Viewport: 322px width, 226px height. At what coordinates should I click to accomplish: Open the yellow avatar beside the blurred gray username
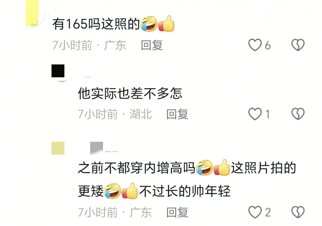(58, 148)
